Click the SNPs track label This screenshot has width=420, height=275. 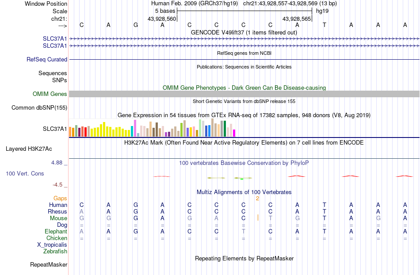pos(60,80)
